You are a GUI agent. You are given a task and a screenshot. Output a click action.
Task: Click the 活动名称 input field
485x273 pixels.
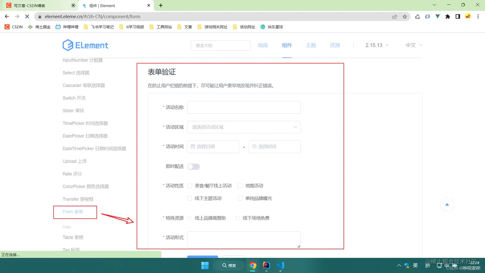click(244, 107)
